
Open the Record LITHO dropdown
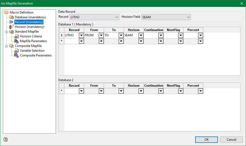94,17
